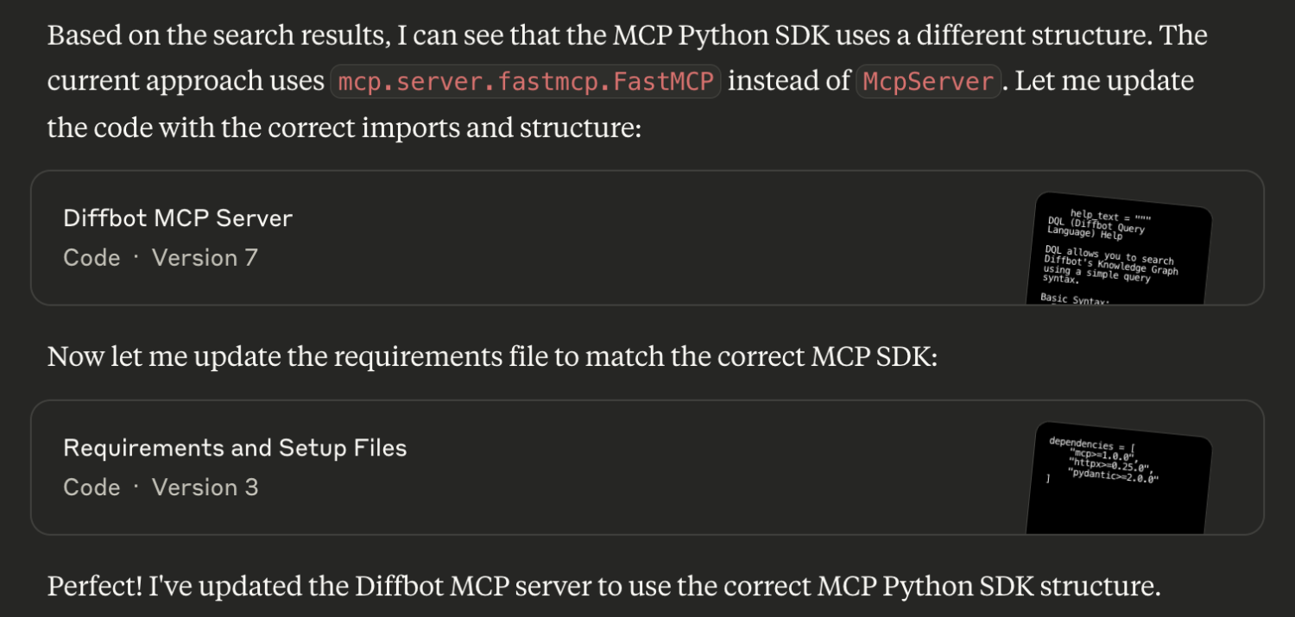The width and height of the screenshot is (1295, 617).
Task: Click the "Version 7" text on Diffbot card
Action: click(x=205, y=257)
